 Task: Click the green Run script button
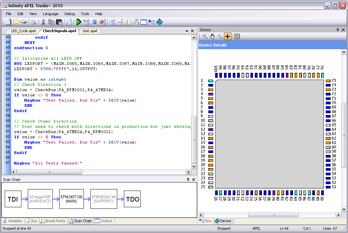point(79,22)
